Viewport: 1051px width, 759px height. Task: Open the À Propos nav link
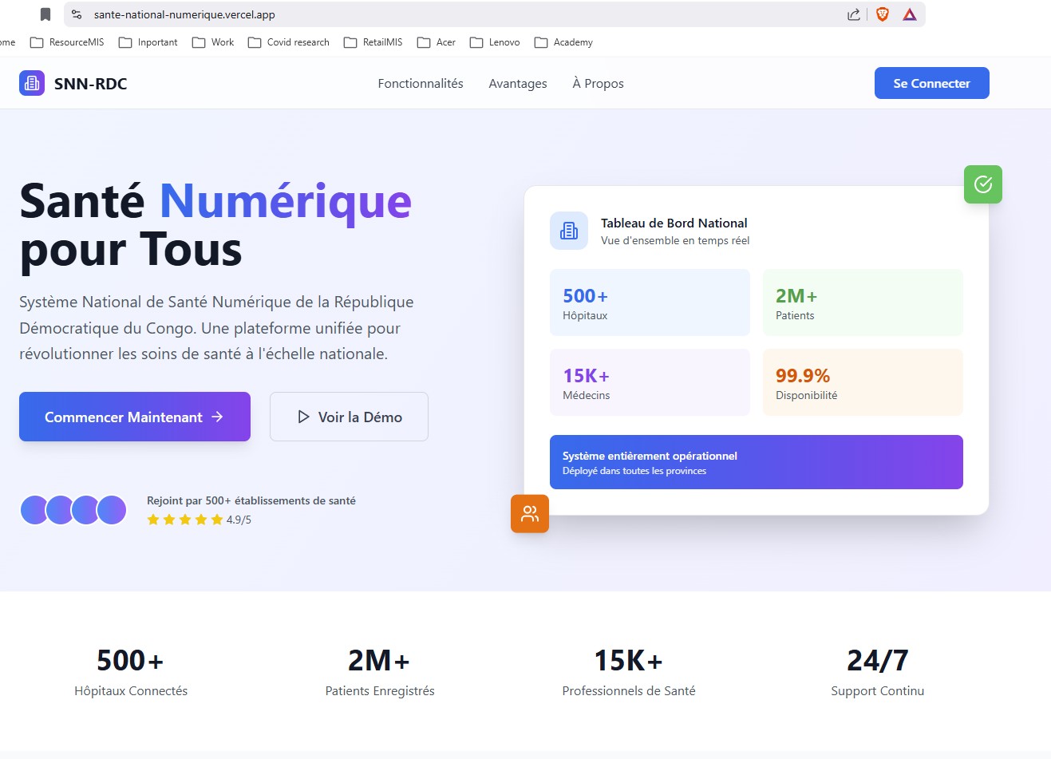(x=598, y=84)
